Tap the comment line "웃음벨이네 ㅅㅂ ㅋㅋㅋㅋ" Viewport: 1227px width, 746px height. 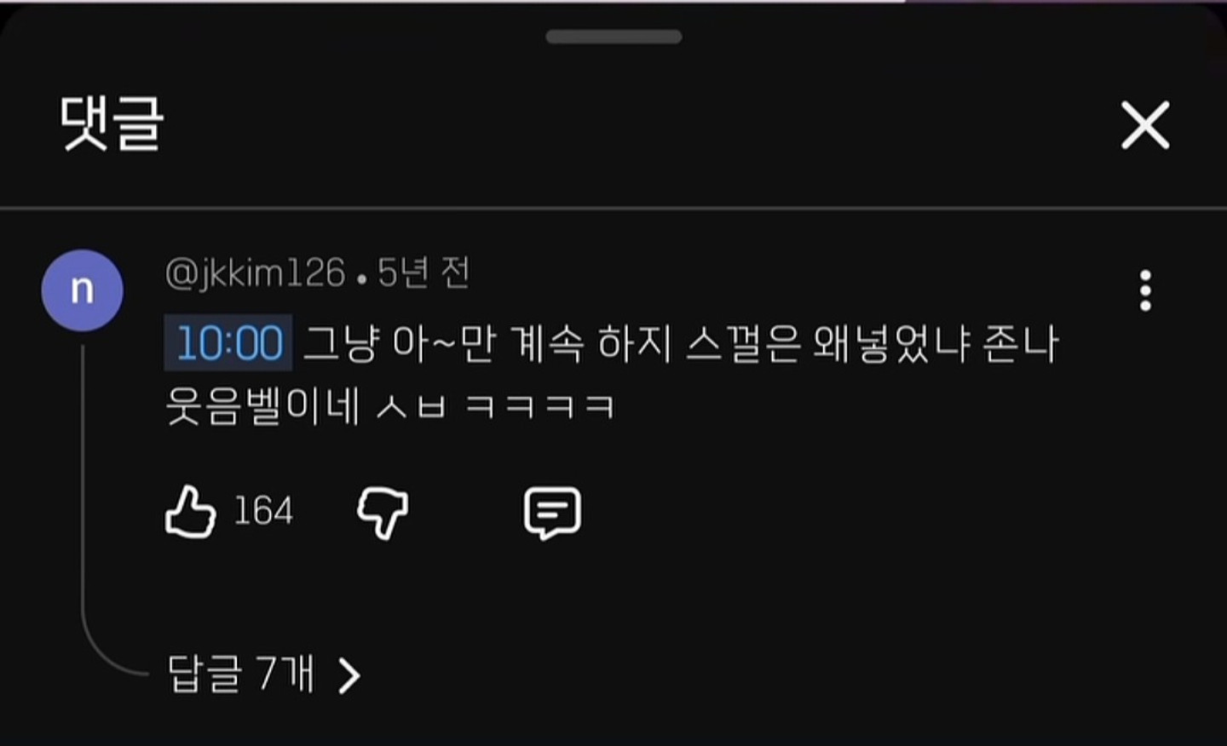(390, 406)
